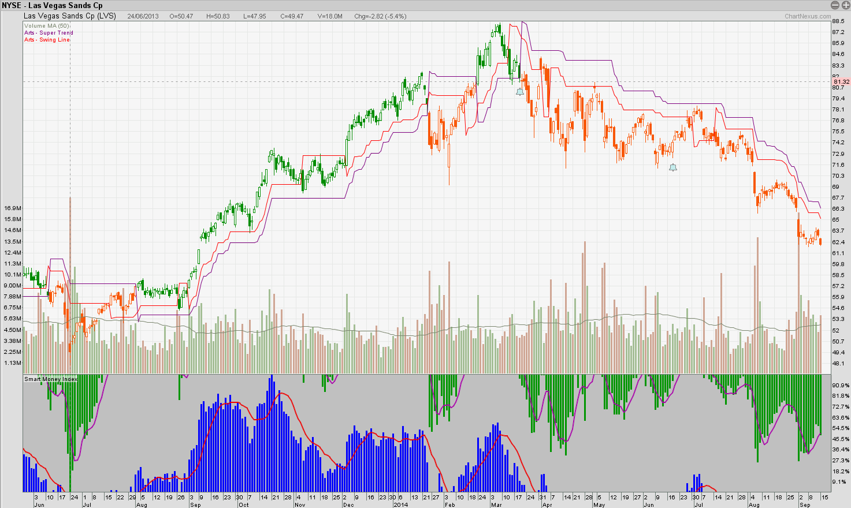Open the alert bell icon near the March peak

[x=519, y=91]
